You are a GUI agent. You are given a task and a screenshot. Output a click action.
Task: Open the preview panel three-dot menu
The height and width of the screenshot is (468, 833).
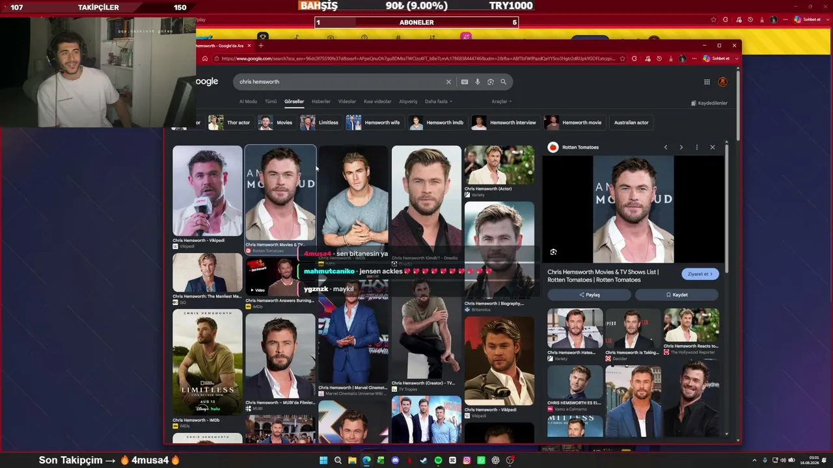697,148
